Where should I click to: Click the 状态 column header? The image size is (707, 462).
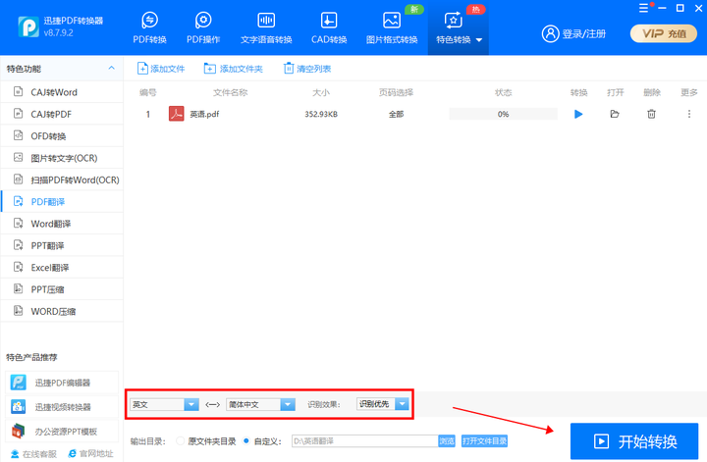[x=503, y=92]
